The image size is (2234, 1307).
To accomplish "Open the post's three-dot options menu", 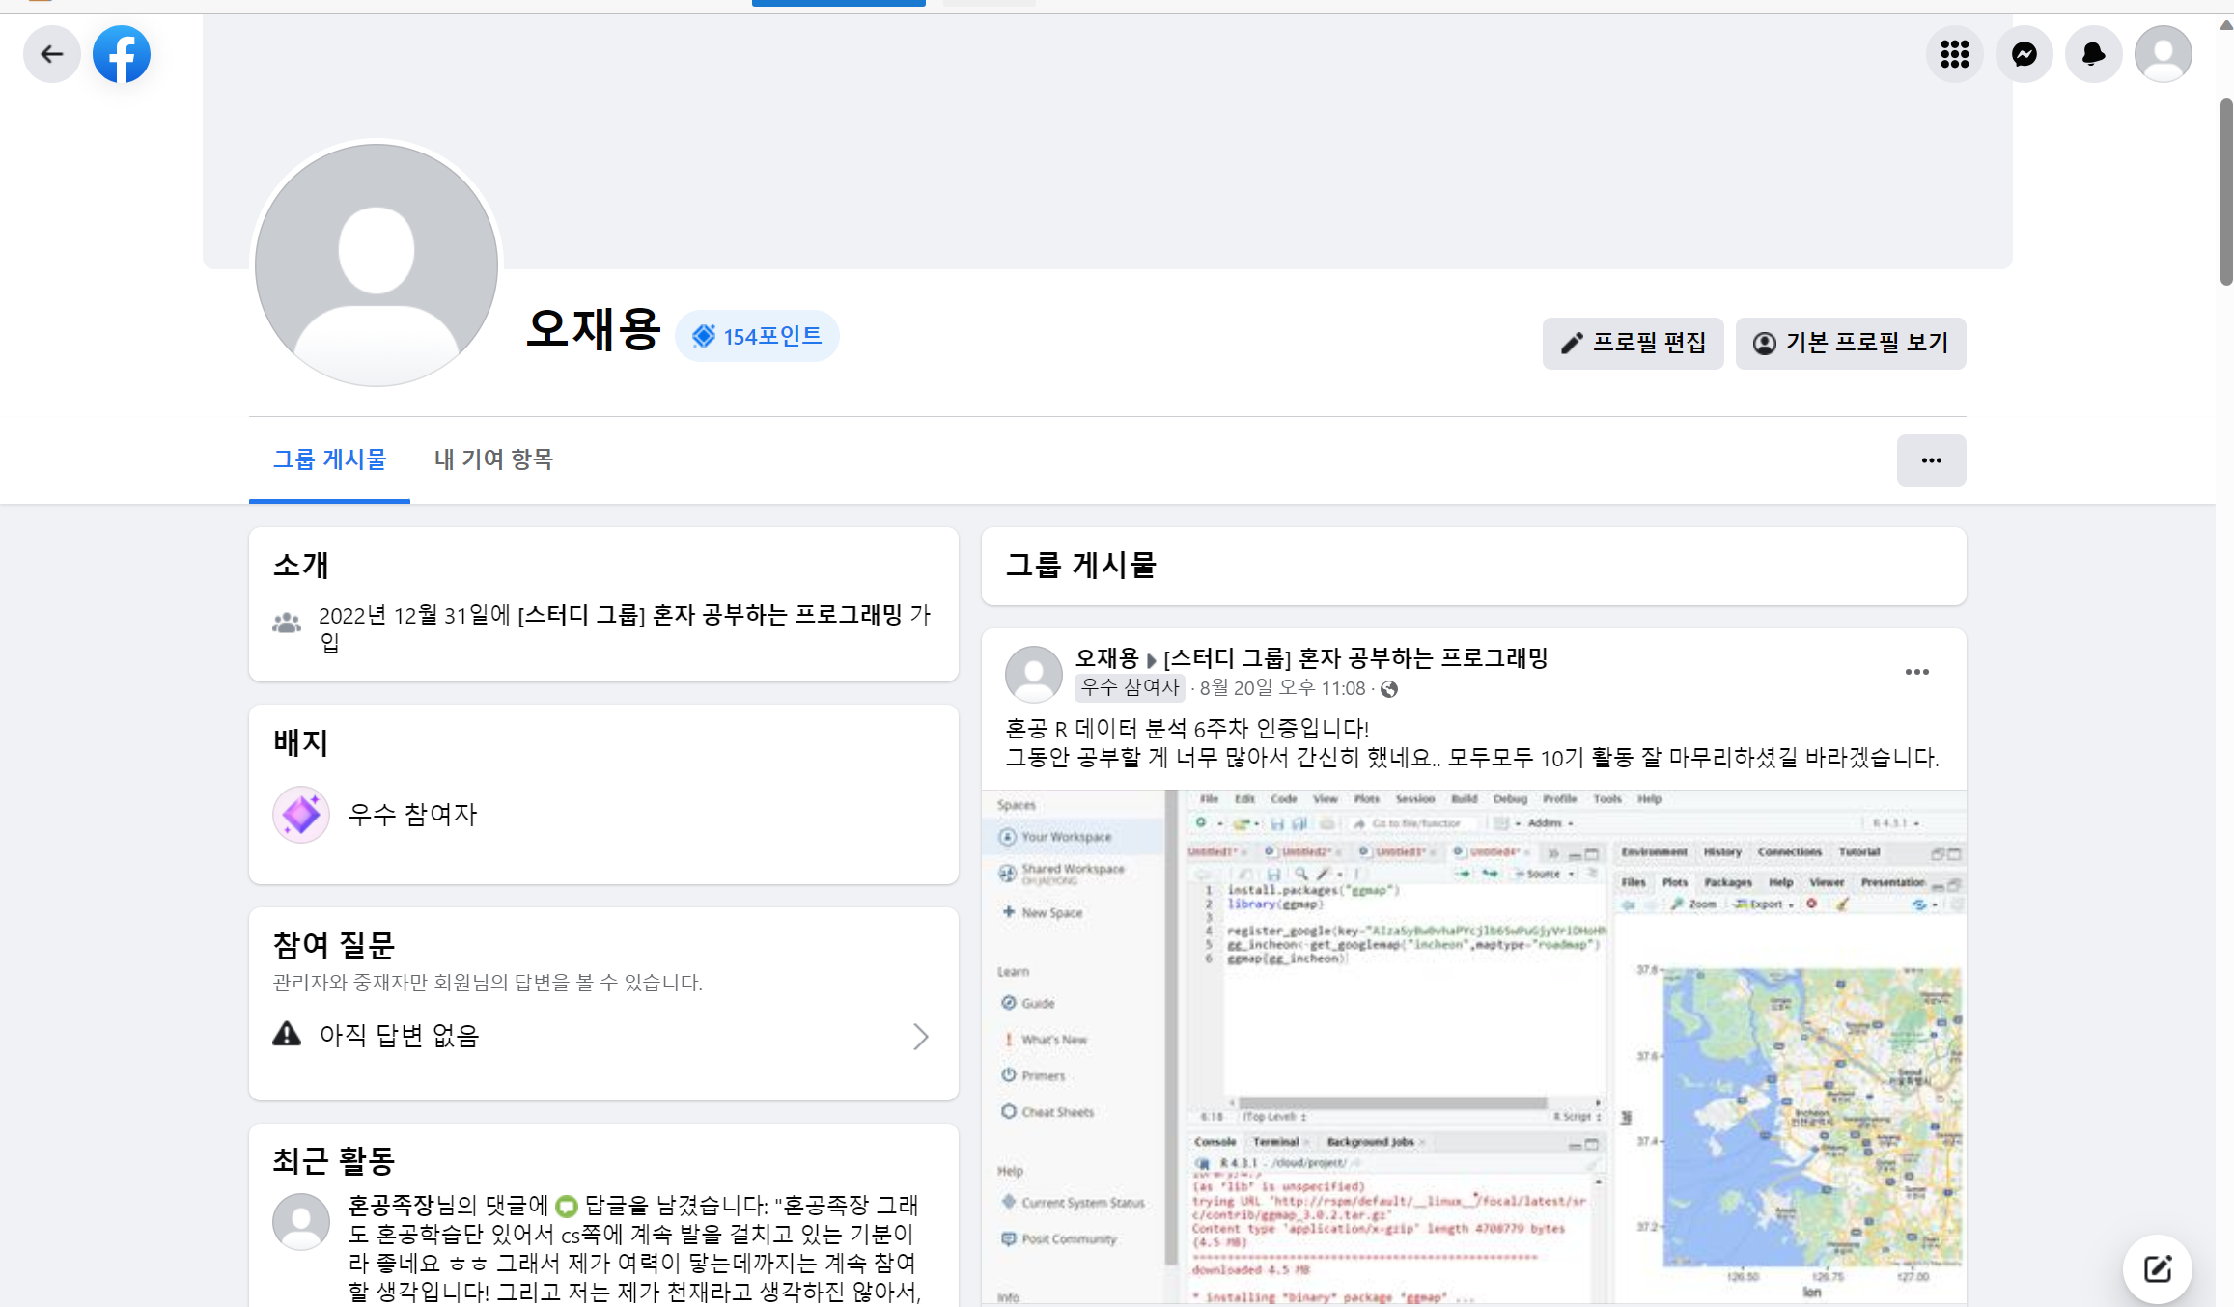I will pos(1916,672).
